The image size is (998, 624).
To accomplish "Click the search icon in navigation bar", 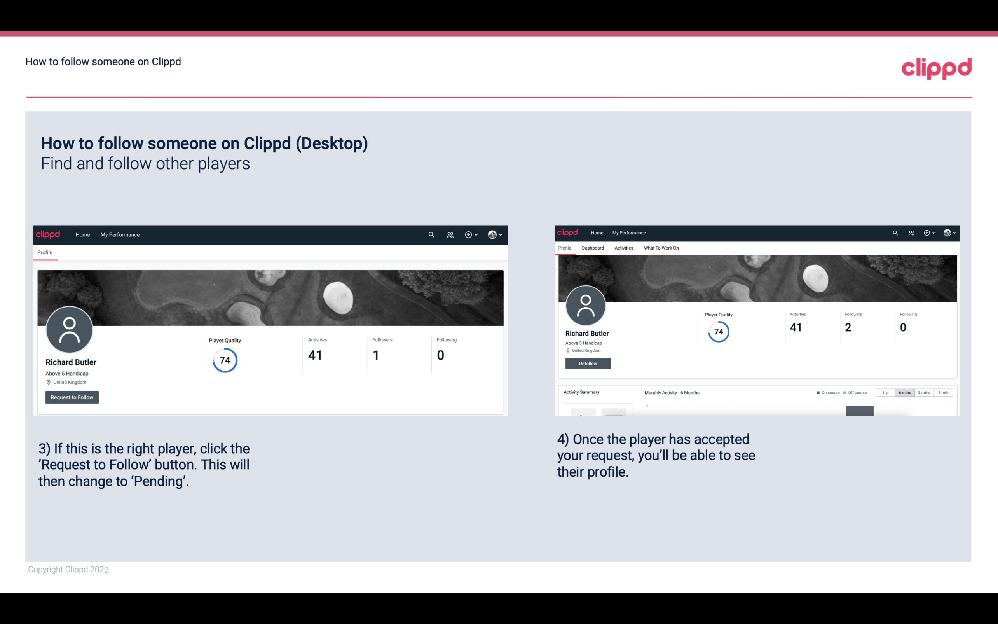I will click(x=431, y=234).
